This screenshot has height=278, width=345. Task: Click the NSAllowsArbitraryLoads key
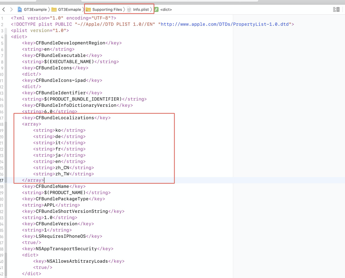77,261
